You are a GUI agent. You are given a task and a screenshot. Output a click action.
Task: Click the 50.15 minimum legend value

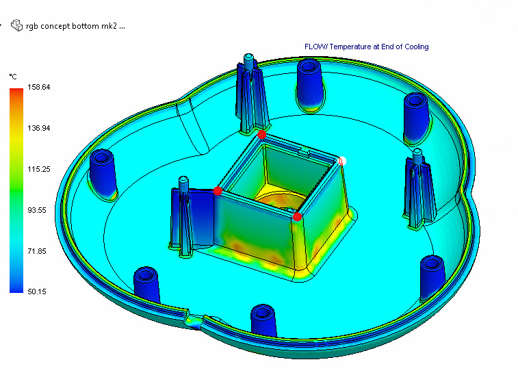tap(37, 292)
